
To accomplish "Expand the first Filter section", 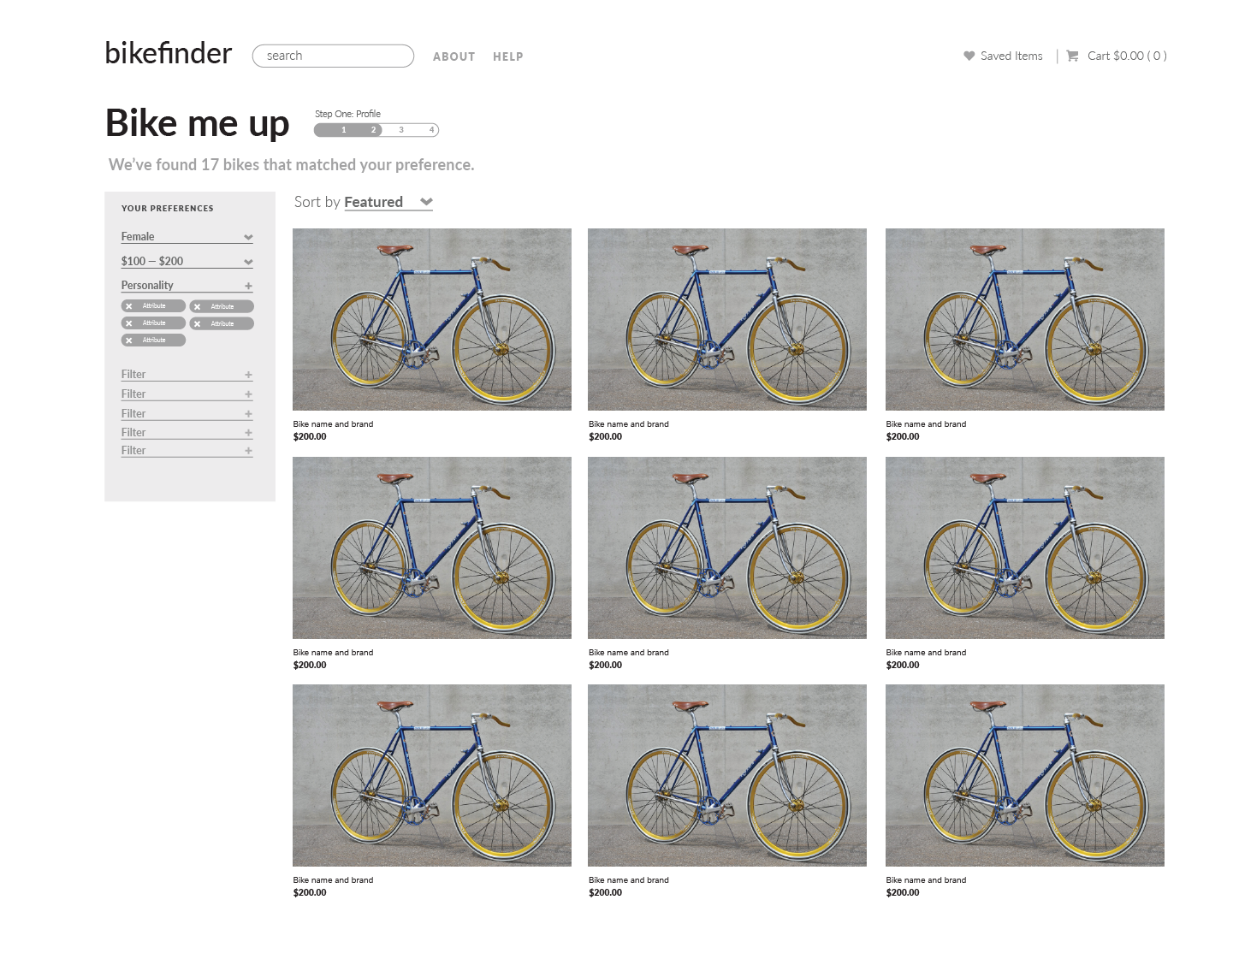I will 248,375.
